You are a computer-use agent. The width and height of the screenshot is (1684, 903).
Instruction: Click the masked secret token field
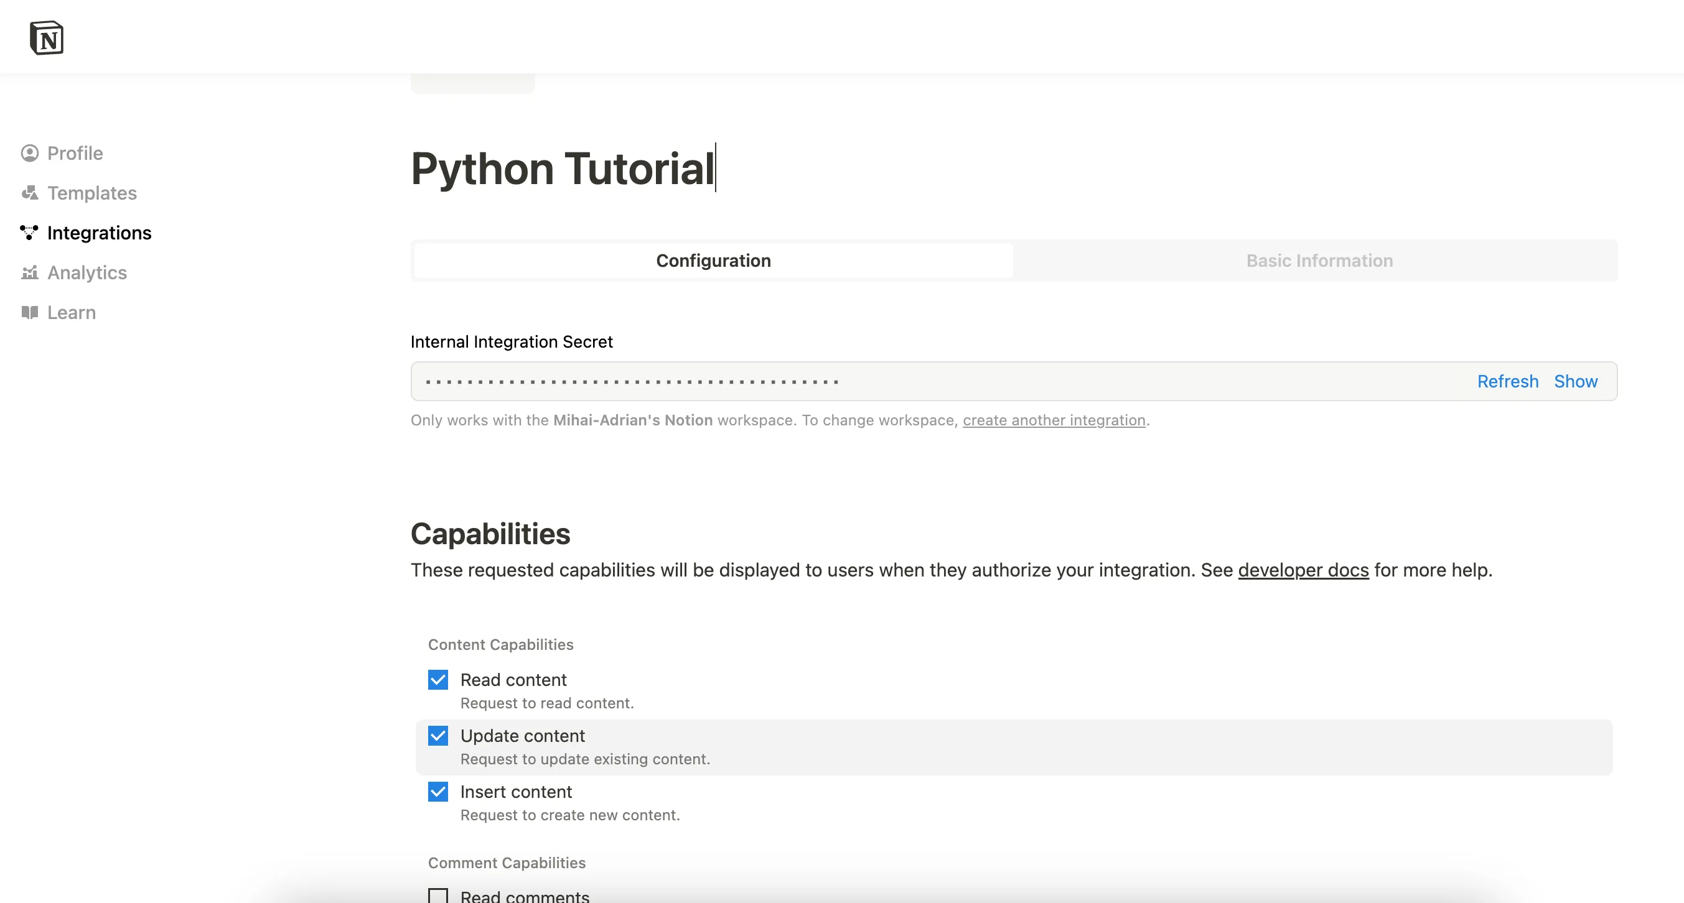[x=1013, y=381]
